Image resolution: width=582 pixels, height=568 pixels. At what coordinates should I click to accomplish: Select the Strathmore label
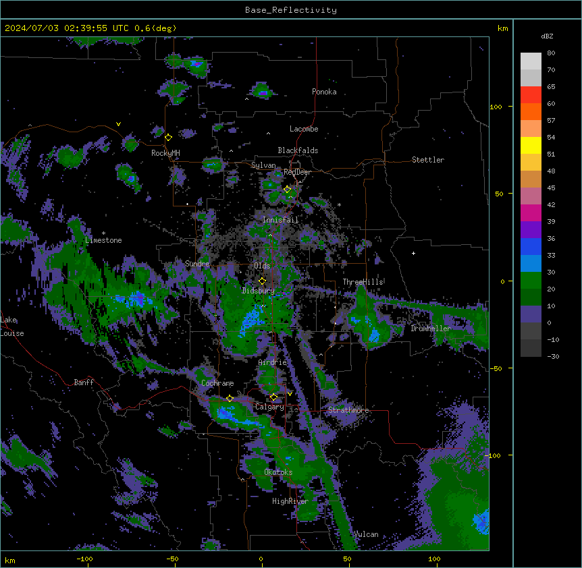348,410
